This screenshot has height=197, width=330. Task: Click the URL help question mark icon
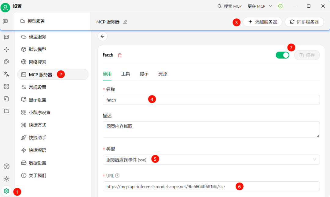click(x=117, y=176)
